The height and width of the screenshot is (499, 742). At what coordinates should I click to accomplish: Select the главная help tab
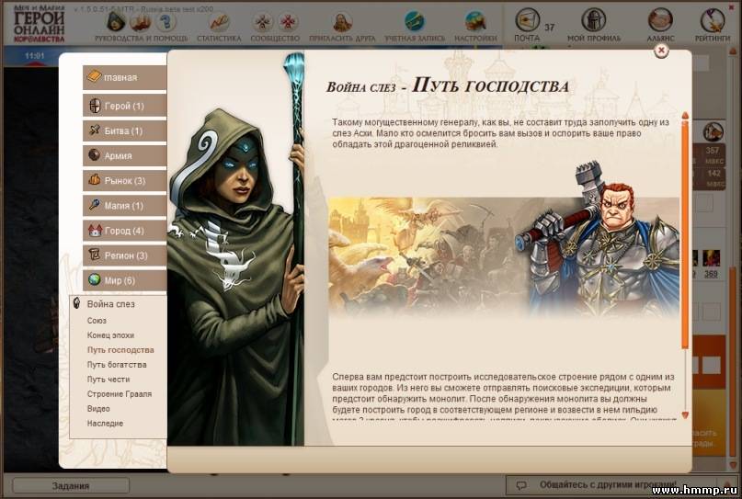125,77
